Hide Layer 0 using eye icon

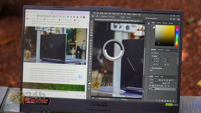coord(150,88)
